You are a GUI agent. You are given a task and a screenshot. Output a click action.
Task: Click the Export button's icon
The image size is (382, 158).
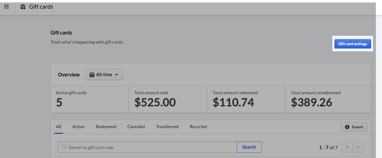coord(347,127)
